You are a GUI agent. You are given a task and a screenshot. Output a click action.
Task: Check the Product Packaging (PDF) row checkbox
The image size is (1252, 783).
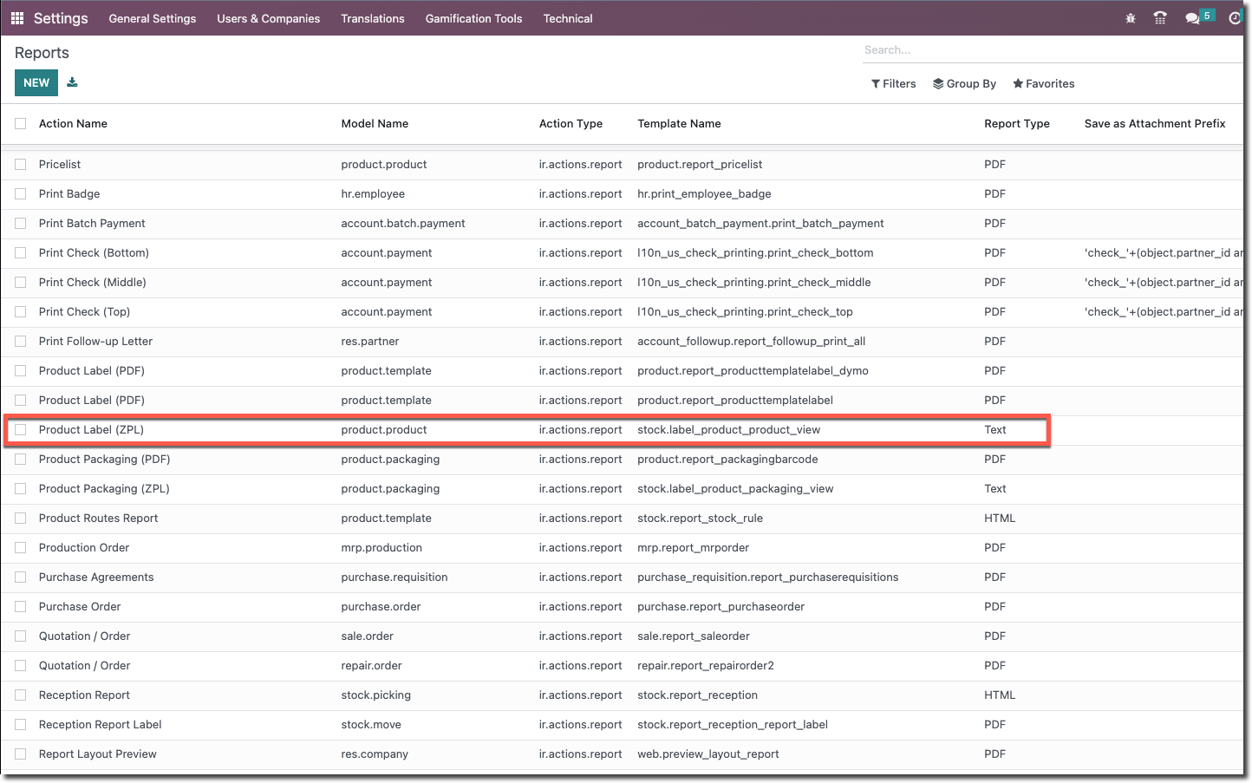tap(21, 460)
